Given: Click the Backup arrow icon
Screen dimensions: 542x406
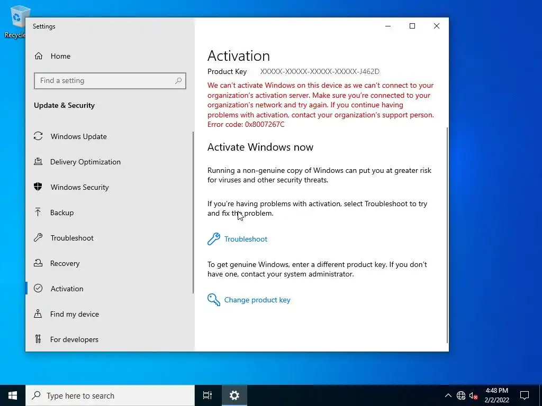Looking at the screenshot, I should pyautogui.click(x=38, y=212).
